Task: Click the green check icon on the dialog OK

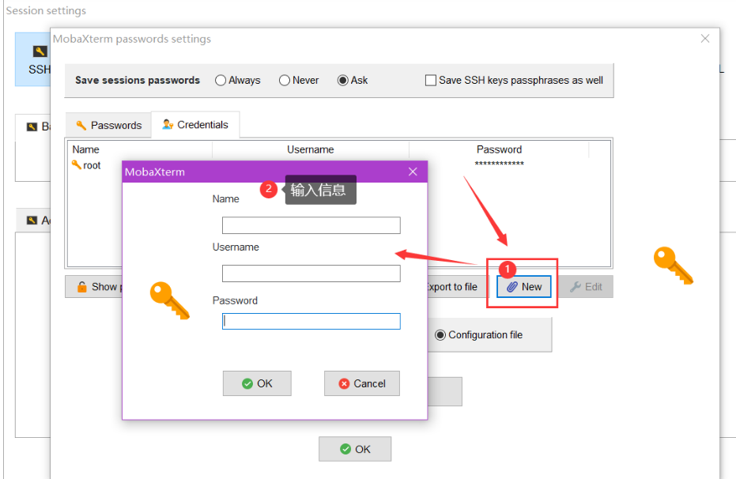Action: pyautogui.click(x=247, y=384)
